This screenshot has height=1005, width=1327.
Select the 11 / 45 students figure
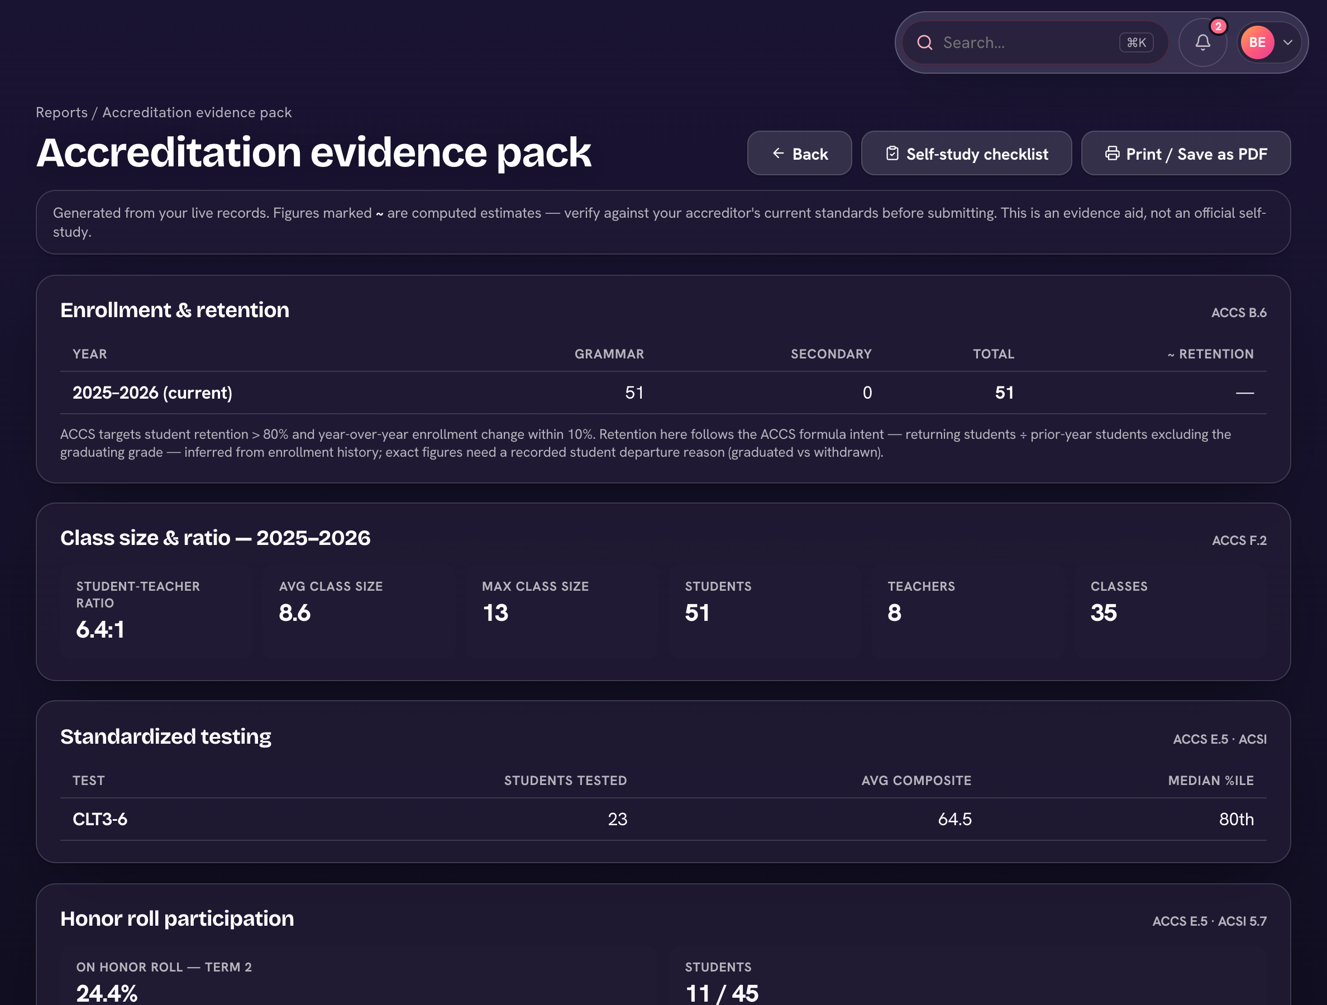click(x=722, y=994)
